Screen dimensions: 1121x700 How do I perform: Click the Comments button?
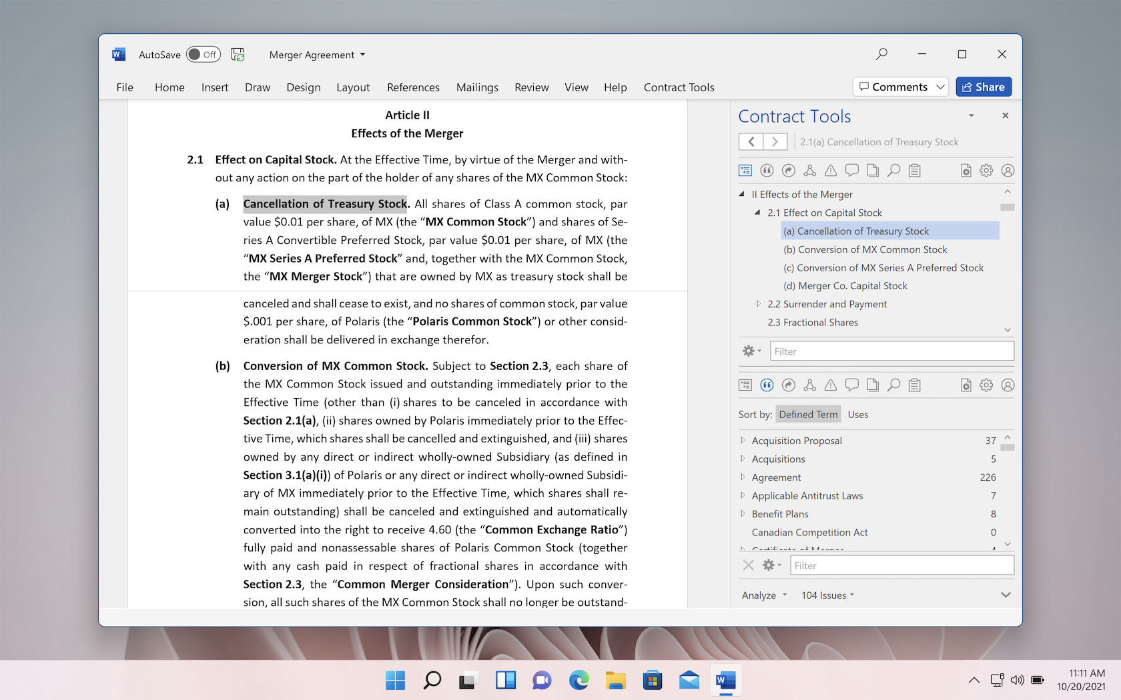coord(893,87)
